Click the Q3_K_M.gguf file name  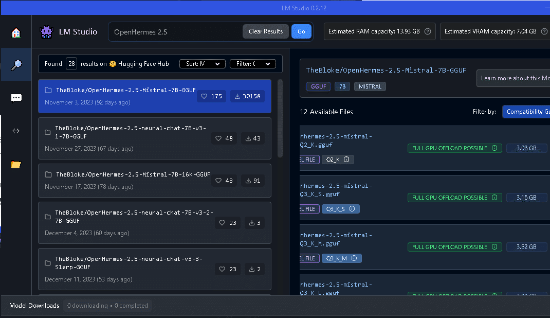pos(336,239)
